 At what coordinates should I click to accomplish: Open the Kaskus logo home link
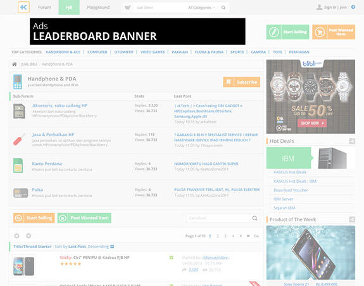[x=23, y=8]
